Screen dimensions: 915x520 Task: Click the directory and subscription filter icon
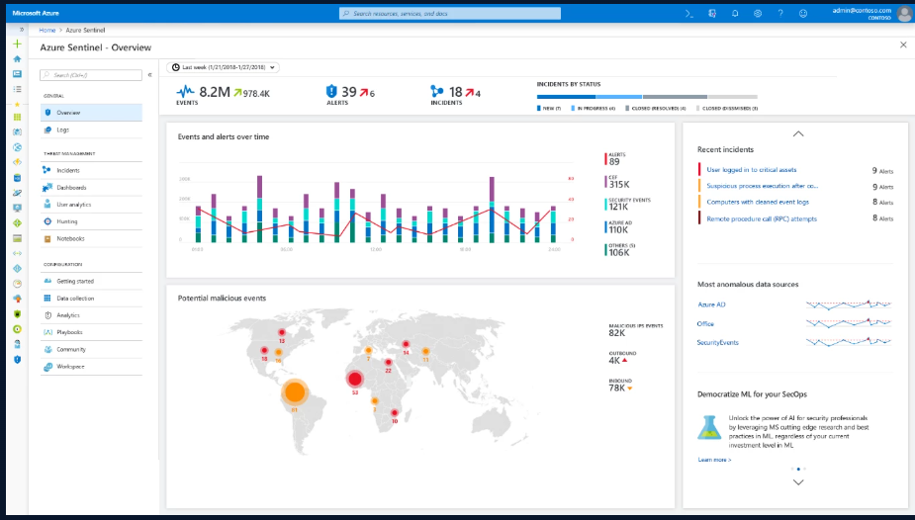point(712,13)
